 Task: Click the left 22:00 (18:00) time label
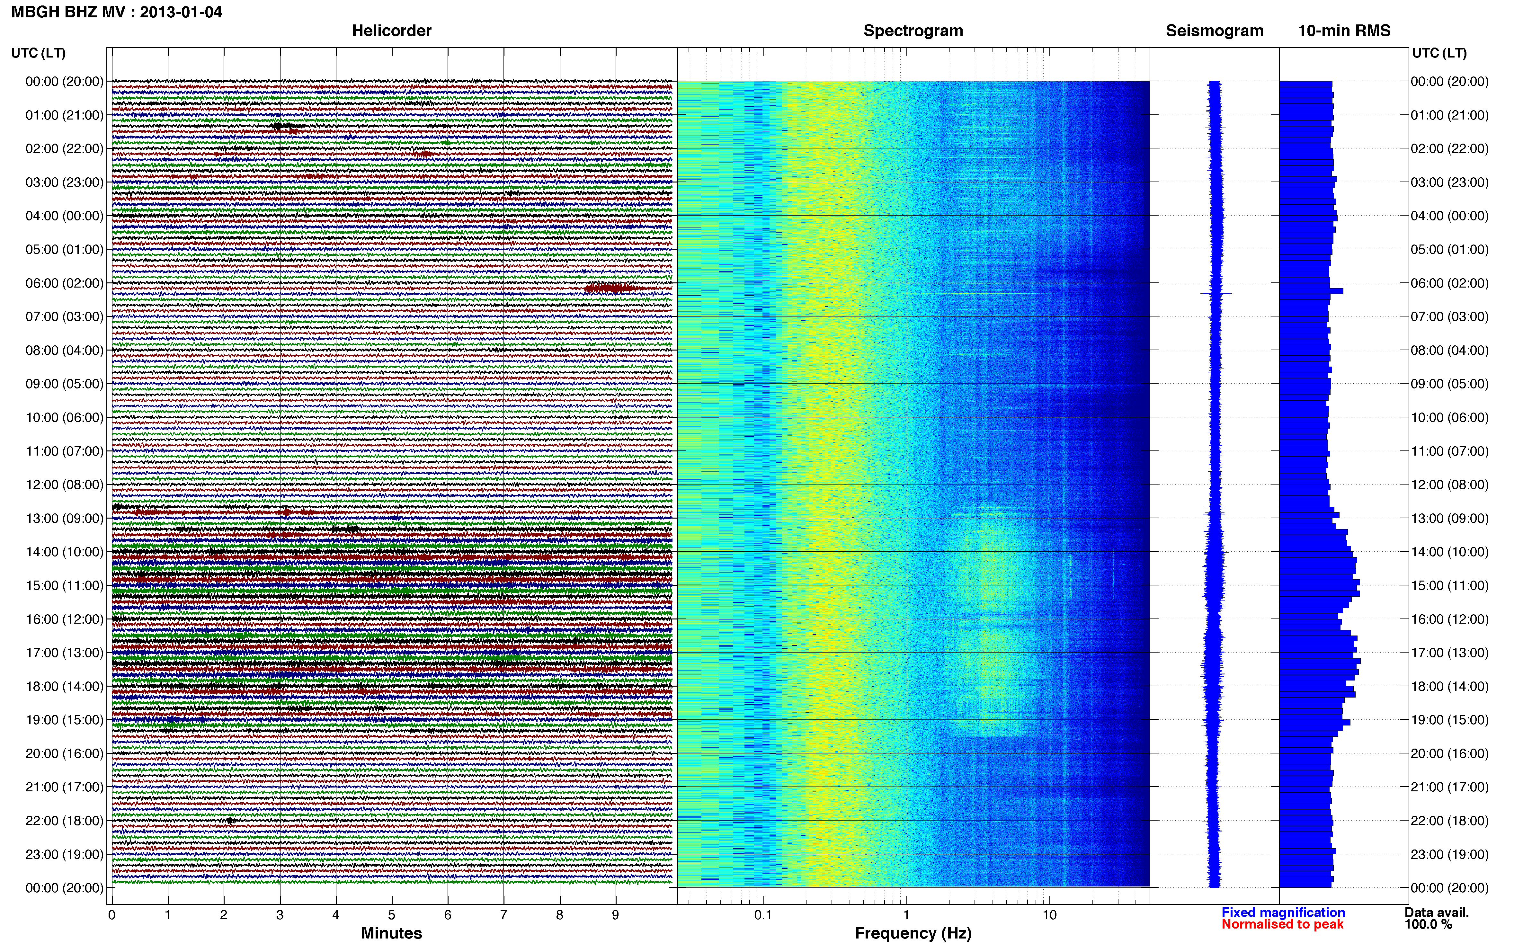(x=64, y=821)
